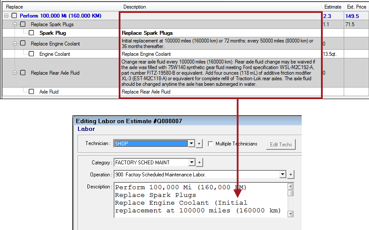Click inside the labor Description text box
Image resolution: width=369 pixels, height=230 pixels.
pos(199,200)
